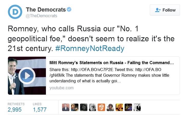Open The Democrats profile name link

click(x=46, y=10)
